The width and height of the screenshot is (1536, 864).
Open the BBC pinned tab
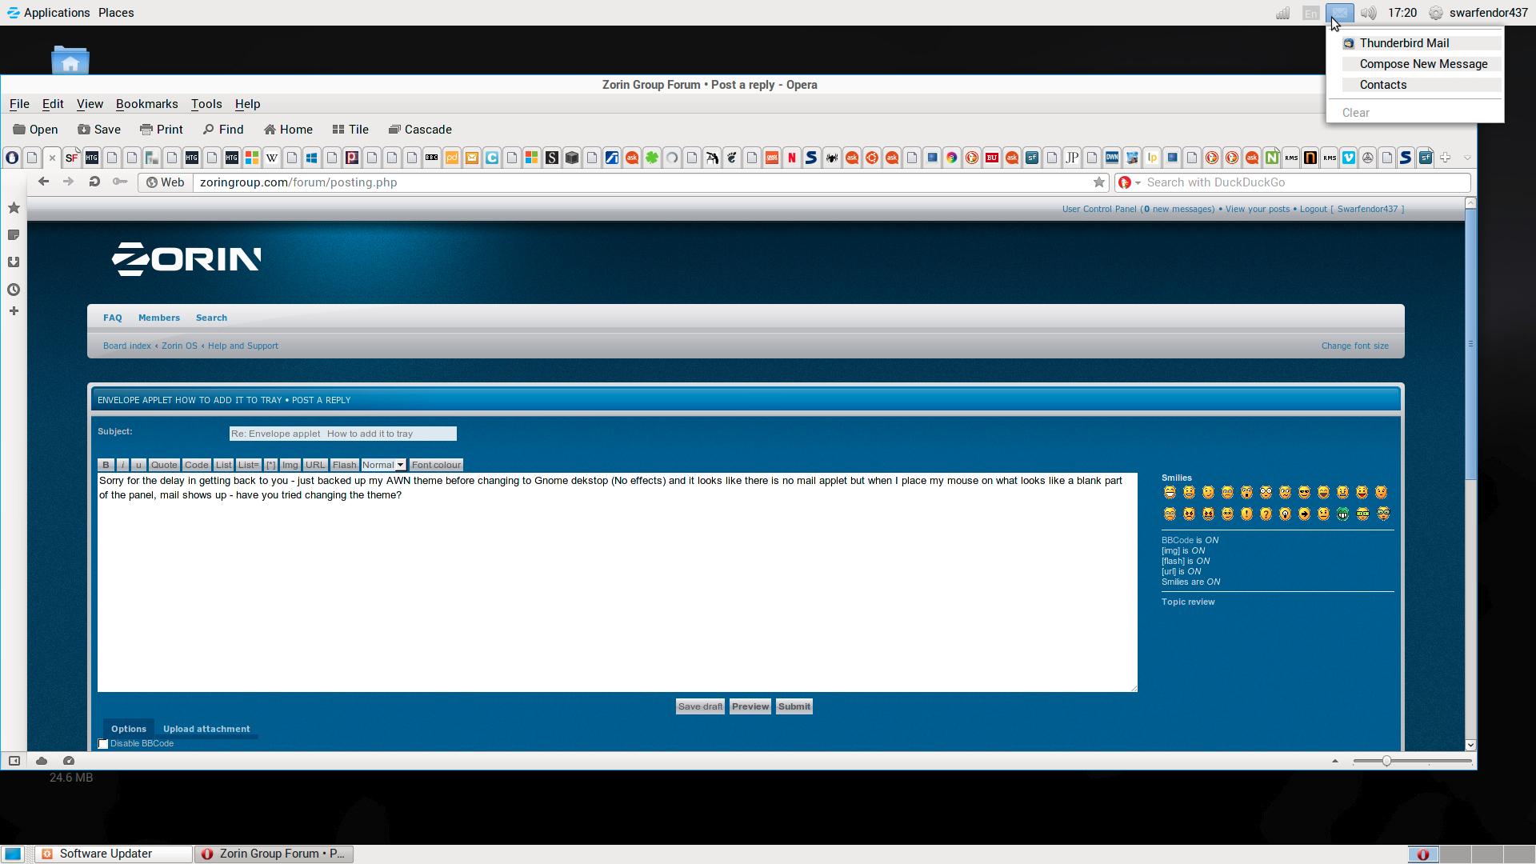pos(432,158)
